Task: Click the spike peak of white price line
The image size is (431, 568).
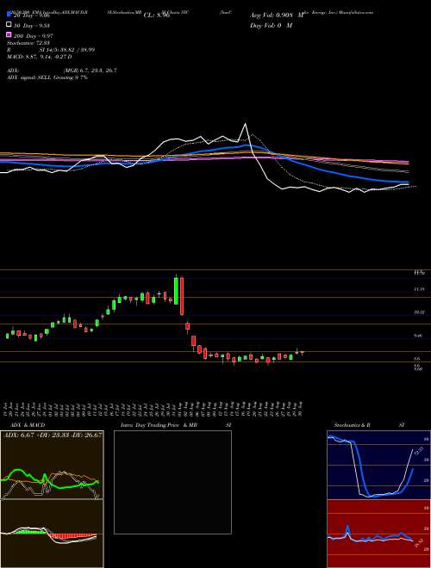Action: pyautogui.click(x=246, y=124)
